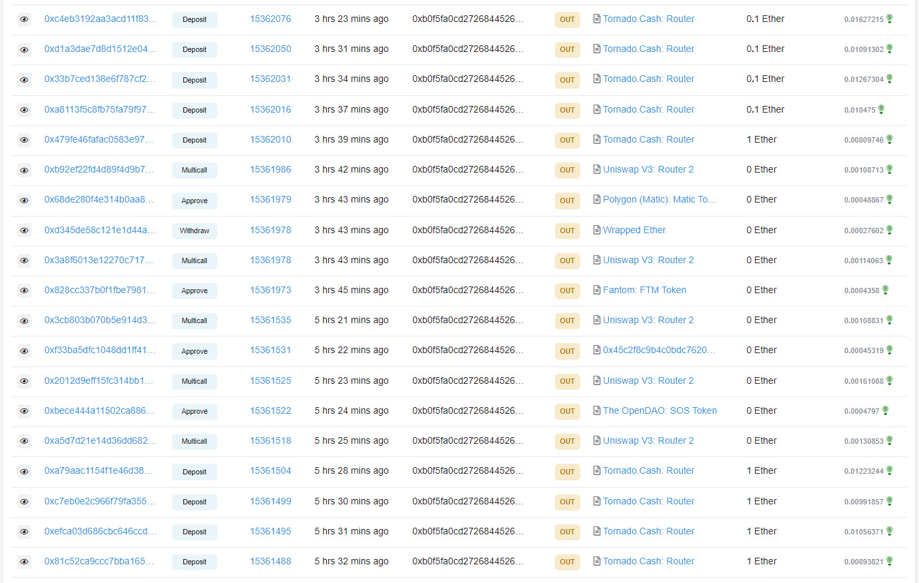The image size is (919, 583).
Task: Open transaction hash 0xc4eb3192aa3acd11f83
Action: (101, 19)
